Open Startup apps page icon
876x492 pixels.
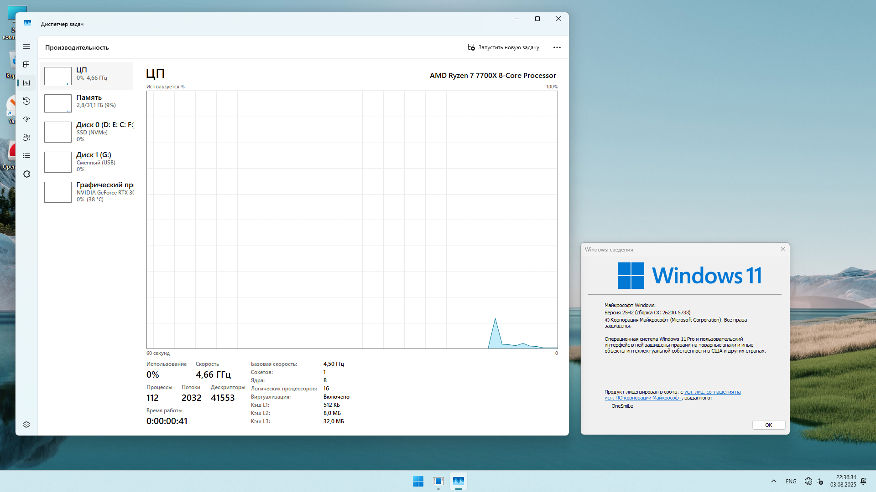point(26,119)
